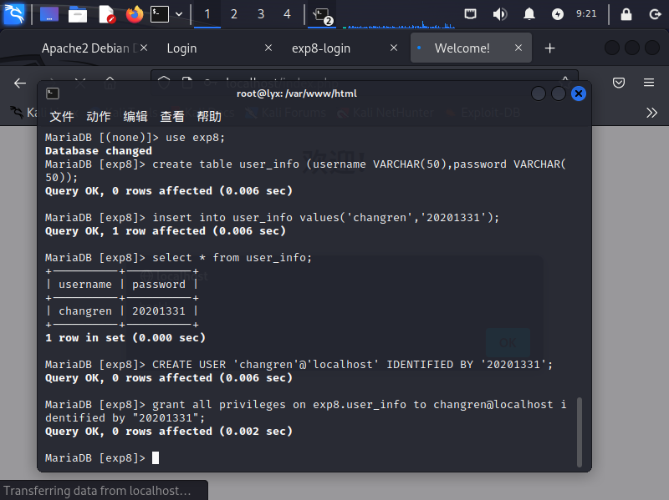Switch to the Login tab

[181, 48]
